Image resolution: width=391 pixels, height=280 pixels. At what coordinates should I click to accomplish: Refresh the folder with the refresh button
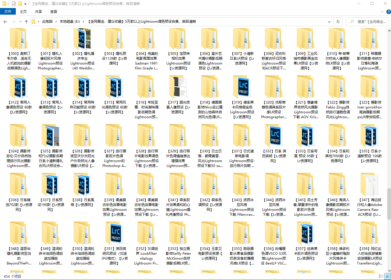coord(338,22)
